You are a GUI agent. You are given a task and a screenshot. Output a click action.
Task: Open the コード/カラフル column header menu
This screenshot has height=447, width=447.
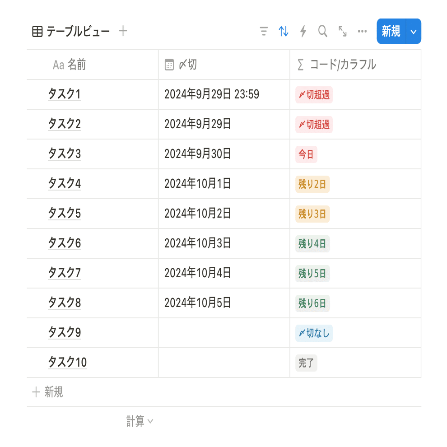355,65
